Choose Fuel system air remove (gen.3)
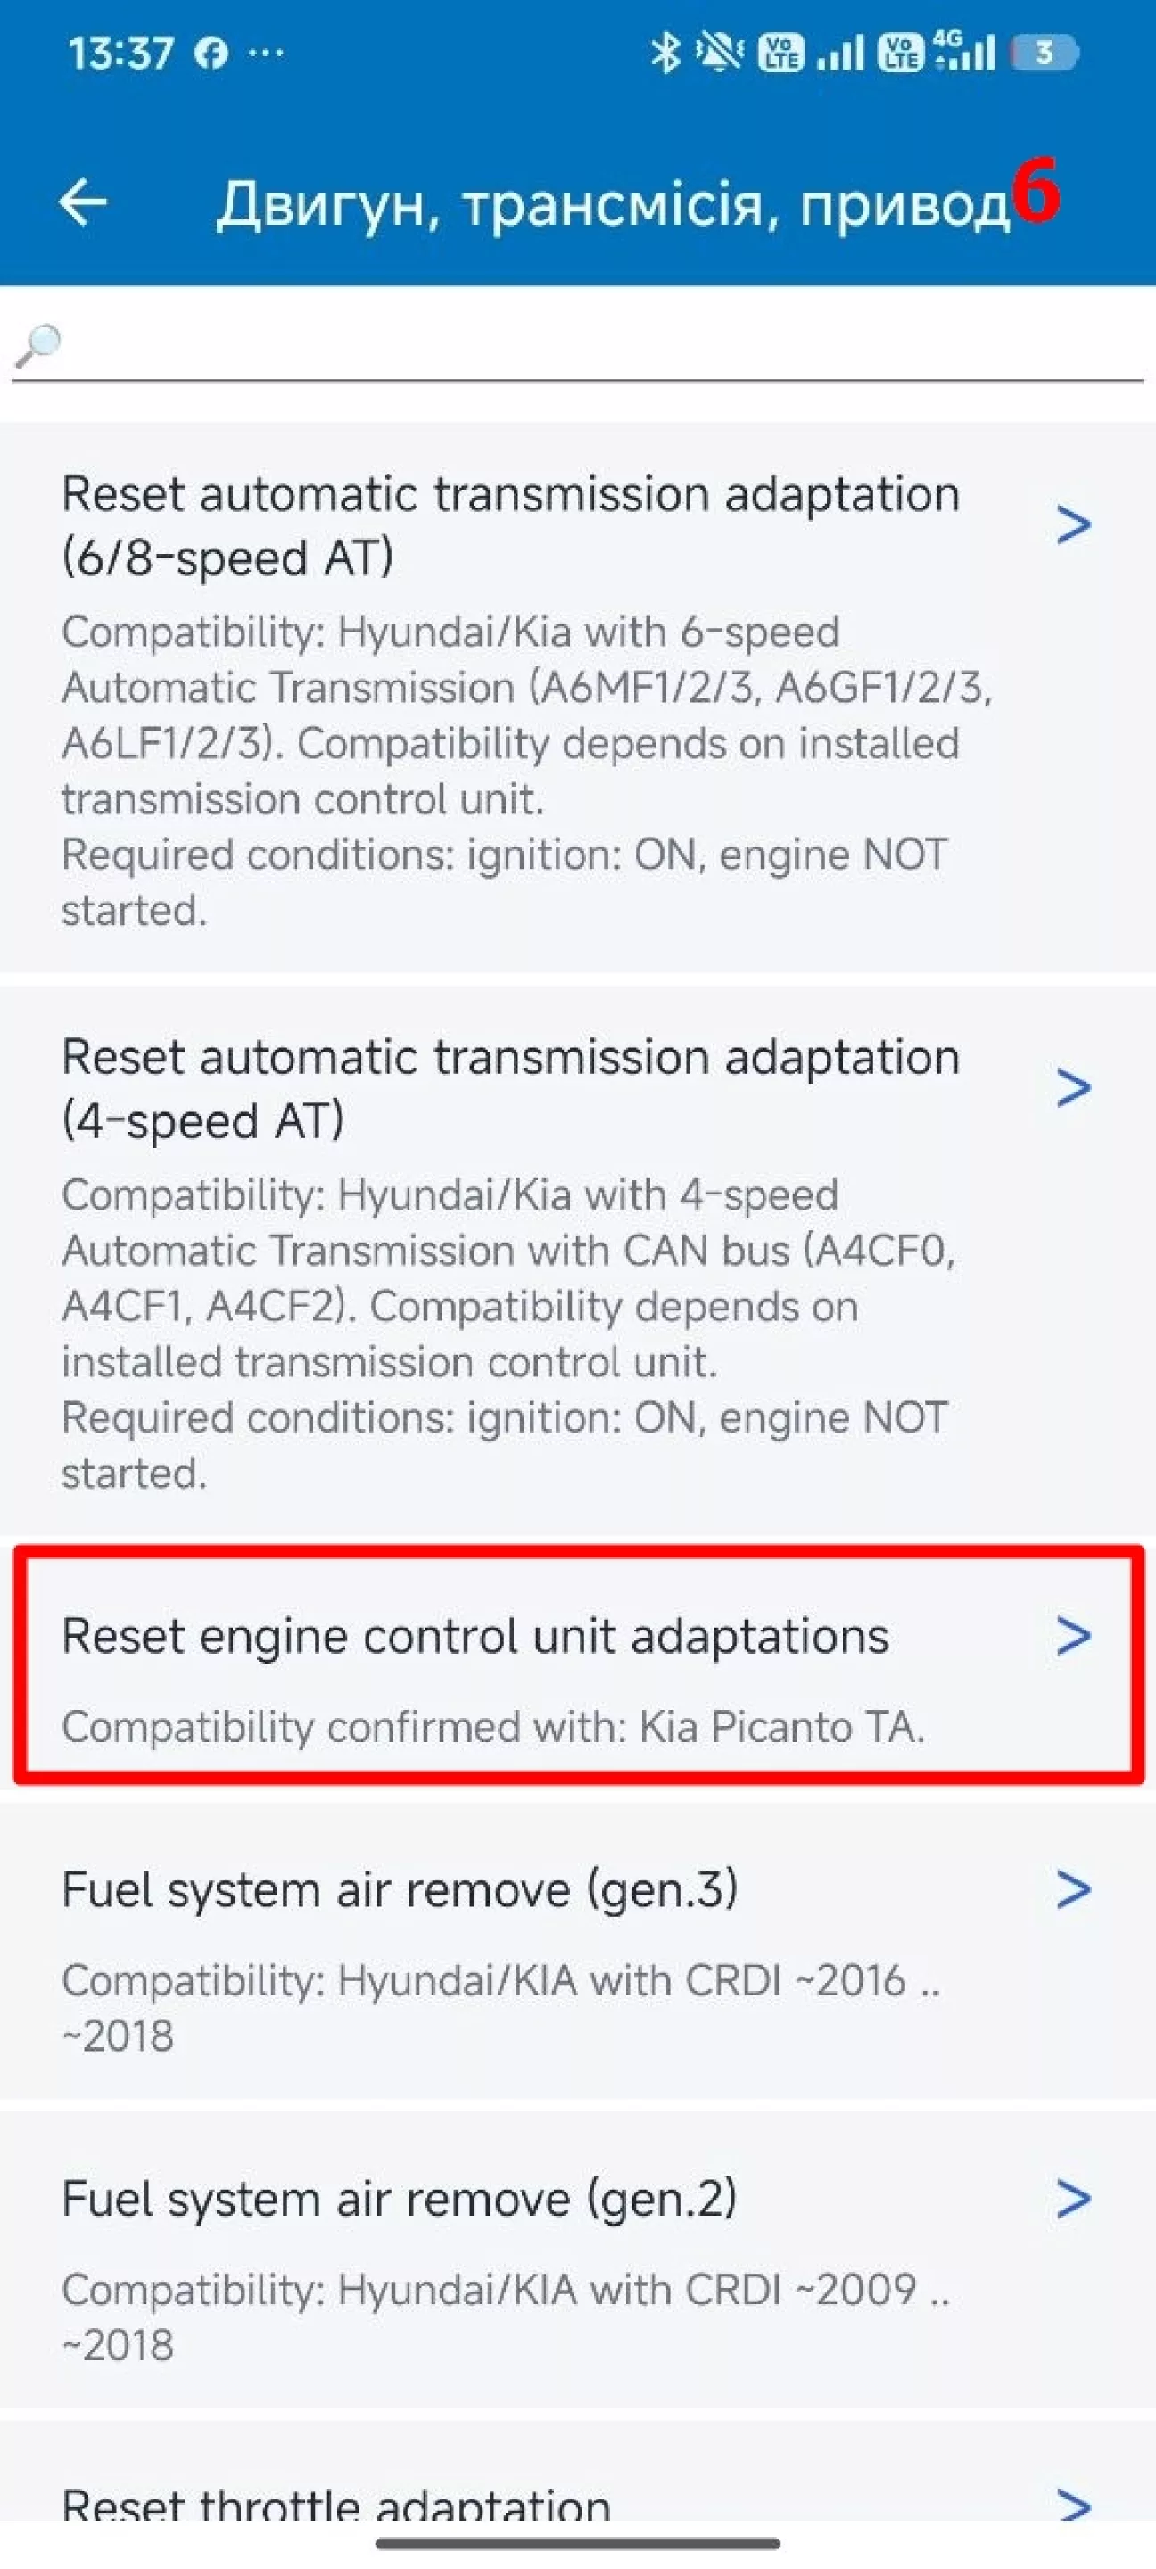 (x=400, y=1890)
